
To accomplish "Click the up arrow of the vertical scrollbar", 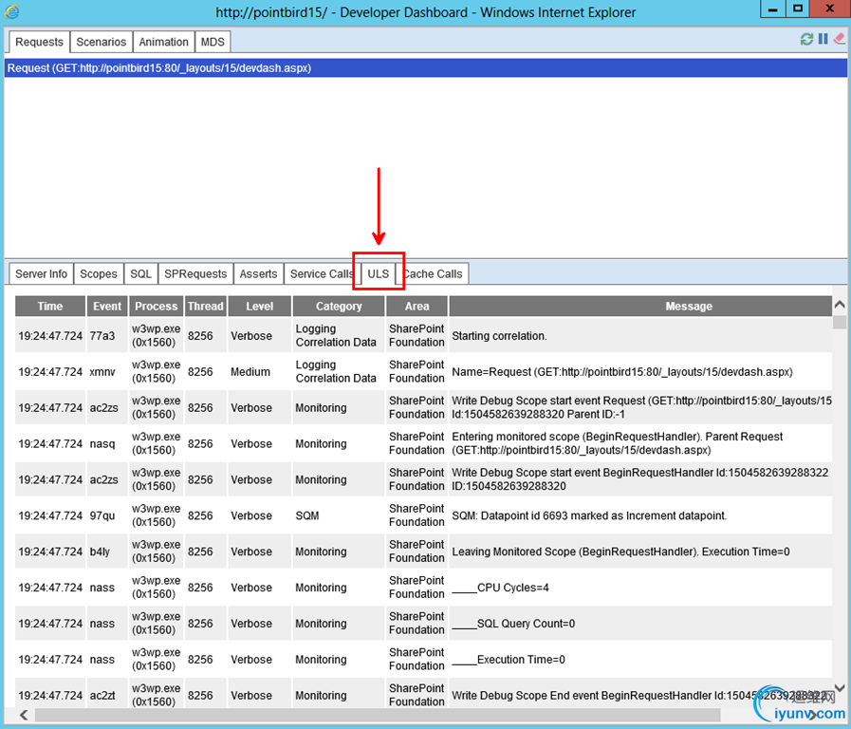I will [x=839, y=305].
